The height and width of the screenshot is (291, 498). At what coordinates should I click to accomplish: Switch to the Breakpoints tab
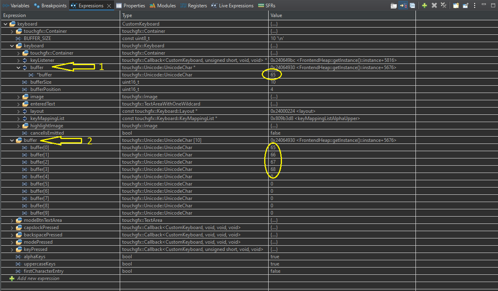coord(50,5)
